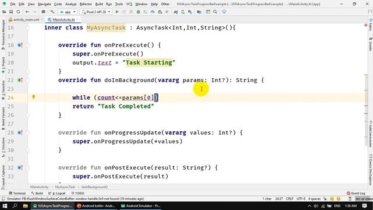Open the Build Variants side panel

click(3, 118)
